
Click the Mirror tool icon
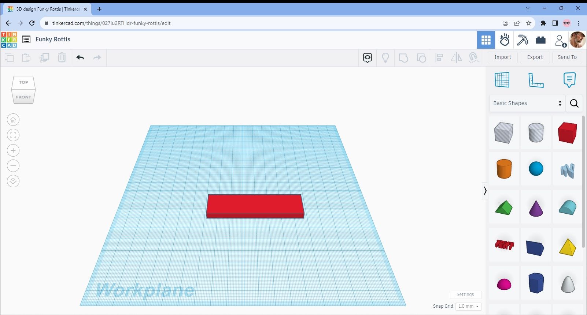pyautogui.click(x=456, y=57)
